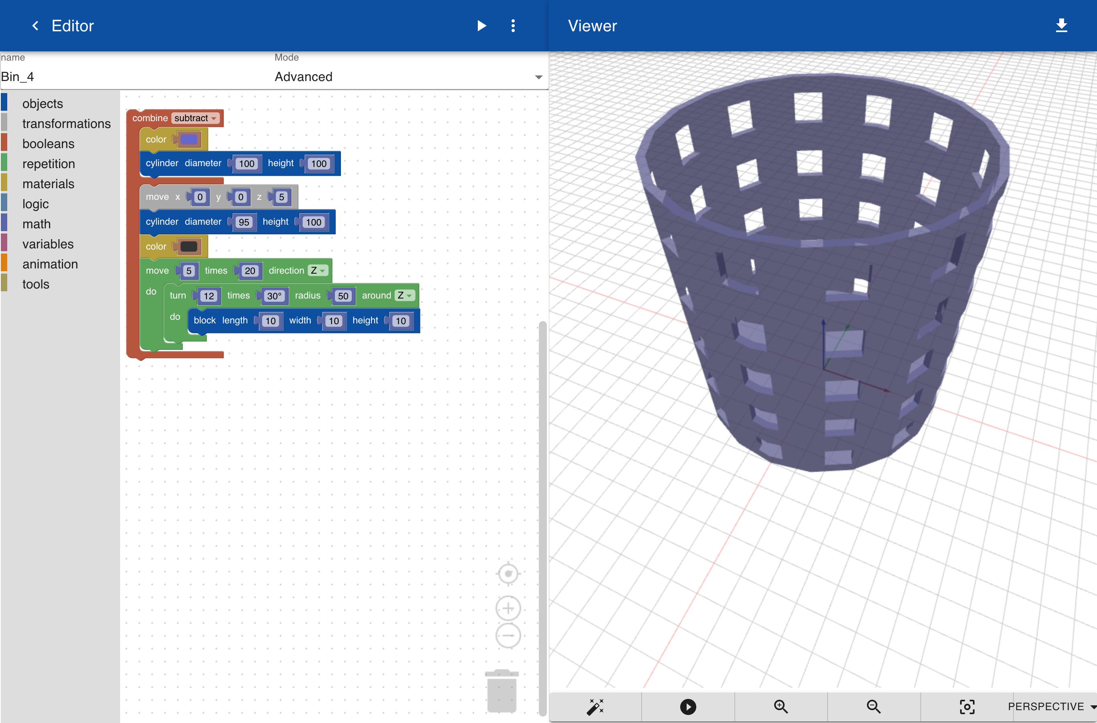Open the math toolbox category
This screenshot has height=723, width=1097.
click(x=37, y=224)
